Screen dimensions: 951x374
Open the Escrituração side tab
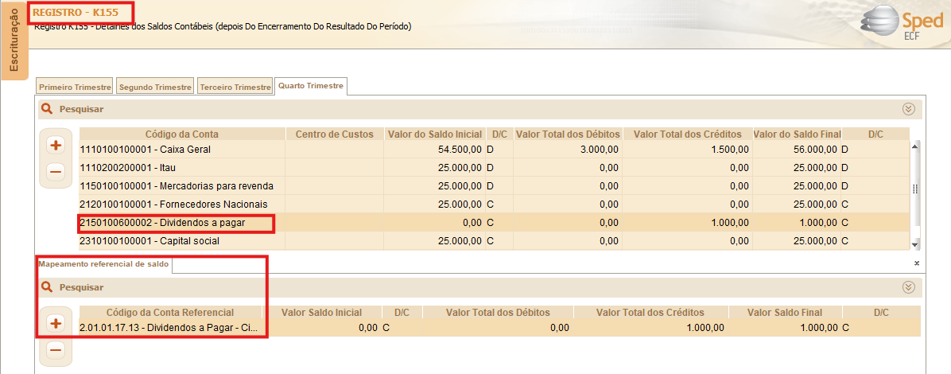point(15,41)
